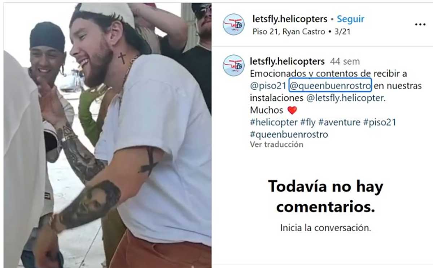Visit the @piso21 mention
The width and height of the screenshot is (433, 268).
tap(268, 86)
